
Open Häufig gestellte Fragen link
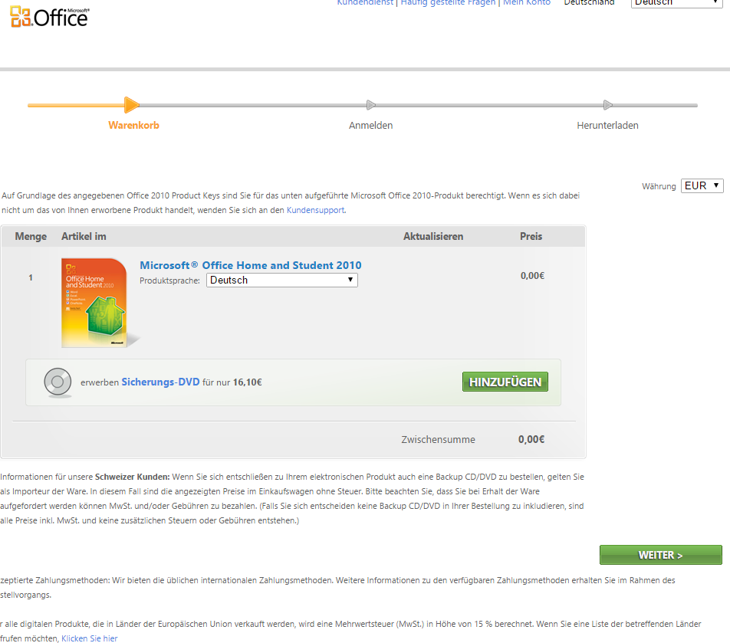pos(448,3)
